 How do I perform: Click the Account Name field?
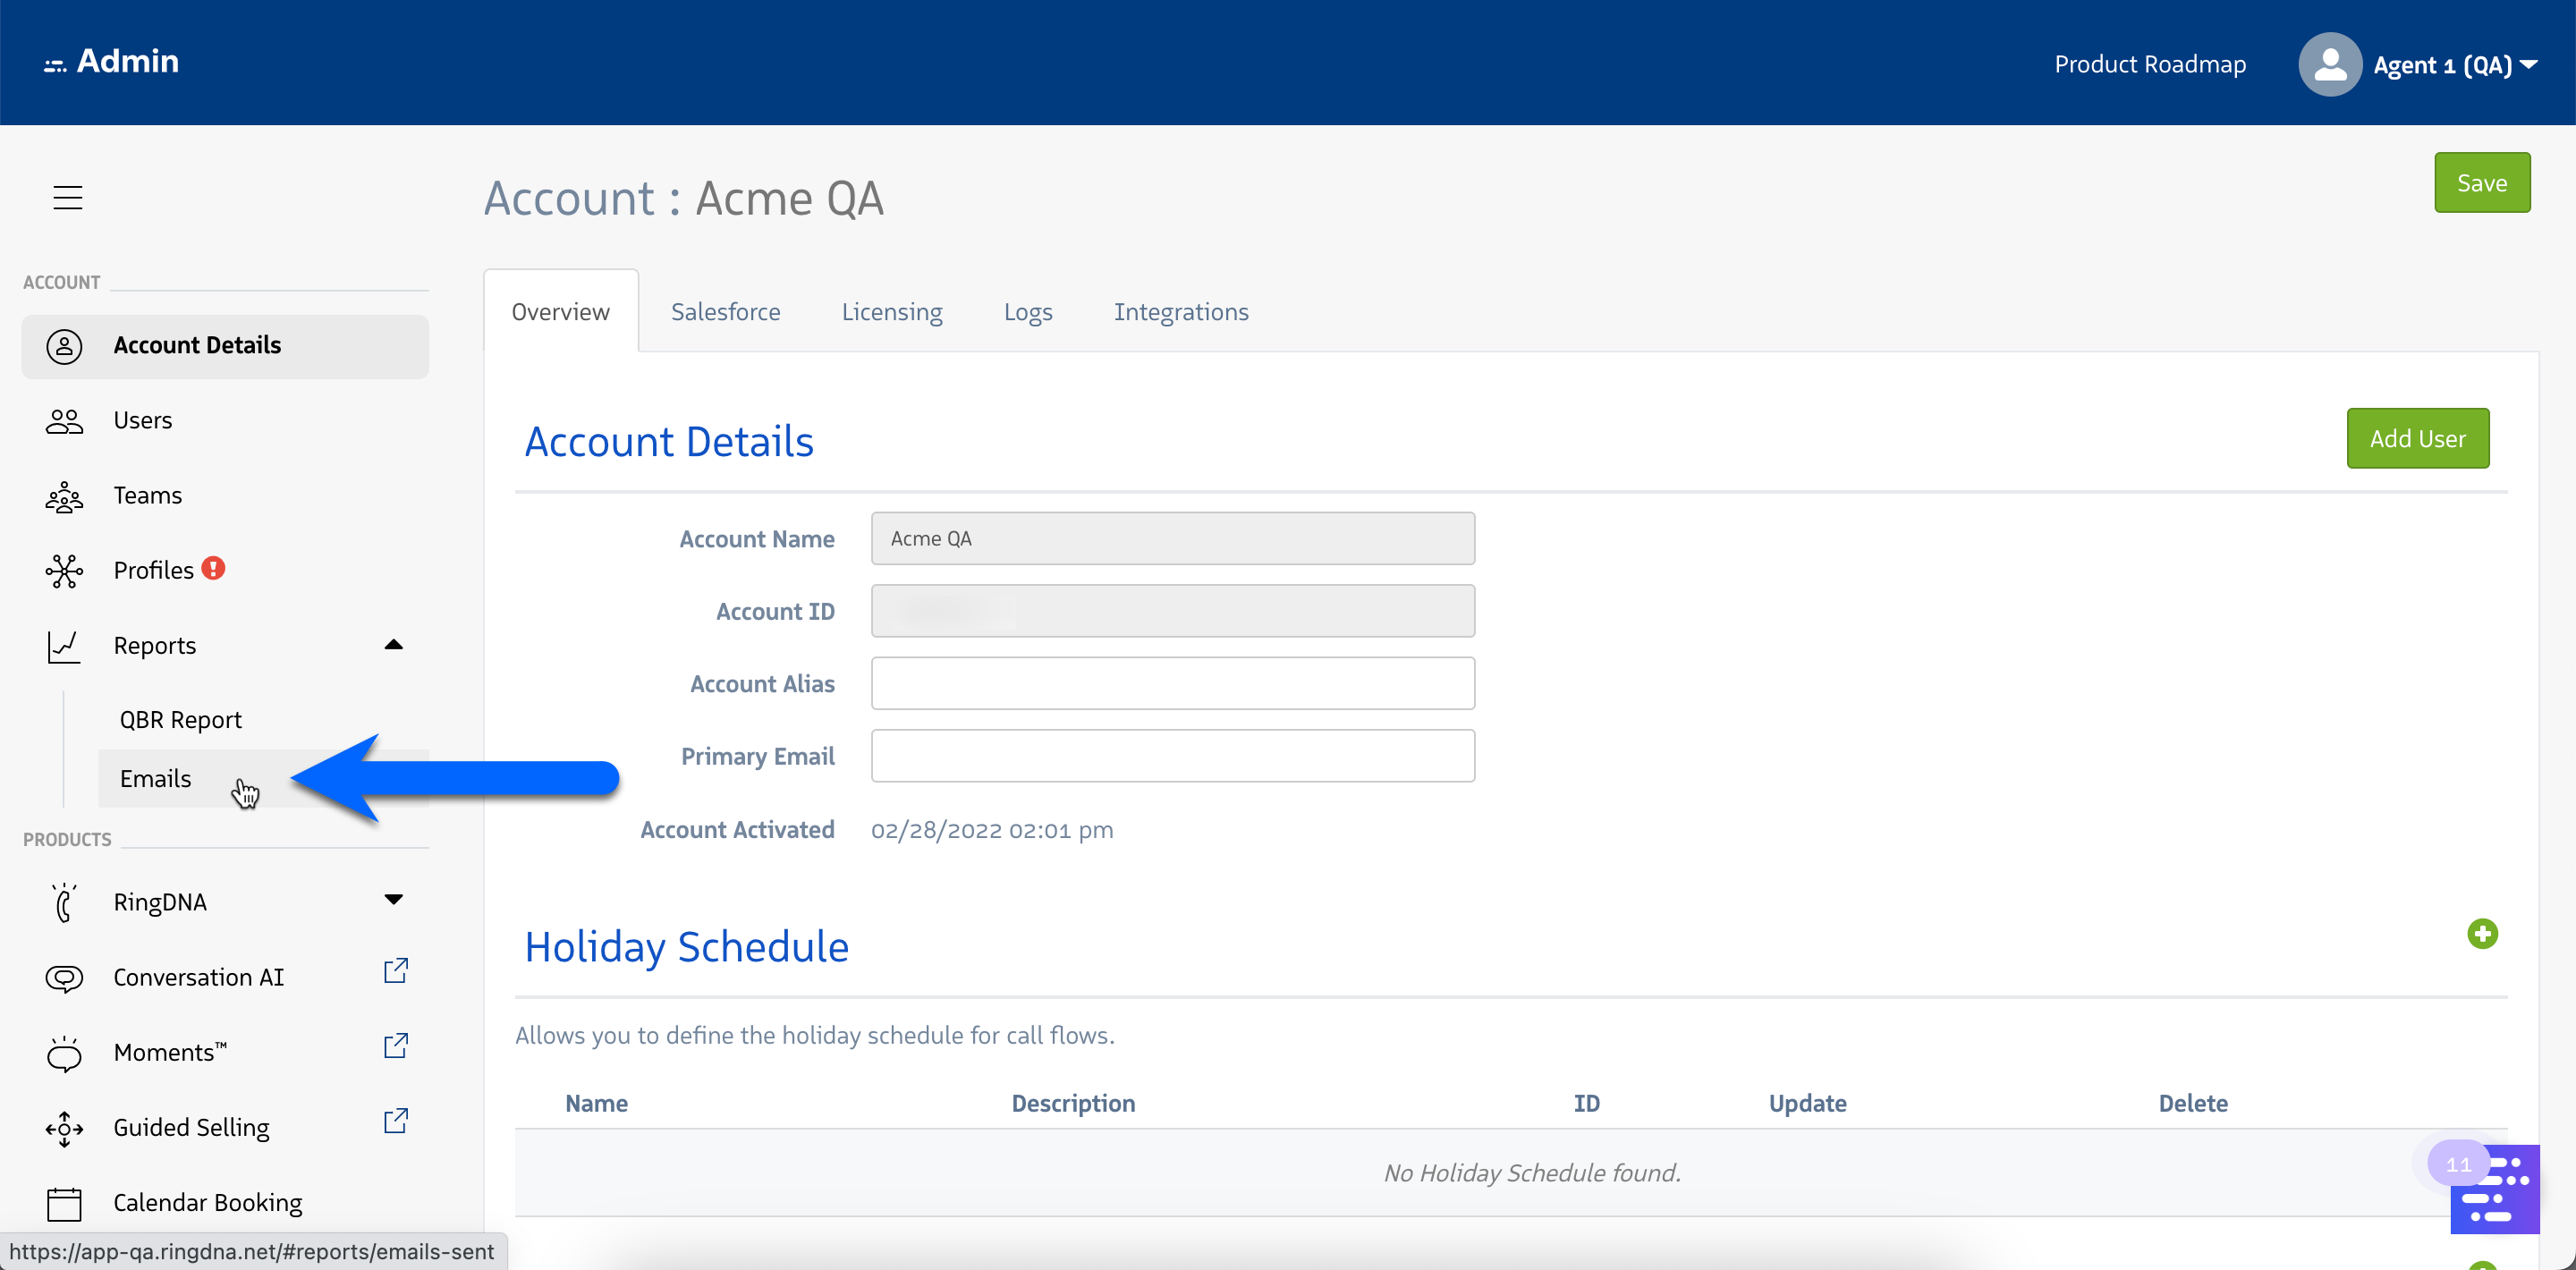[x=1172, y=539]
